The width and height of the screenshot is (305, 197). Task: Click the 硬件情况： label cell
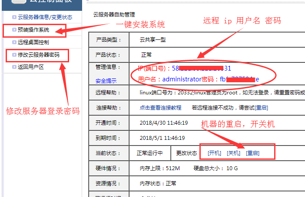click(109, 168)
